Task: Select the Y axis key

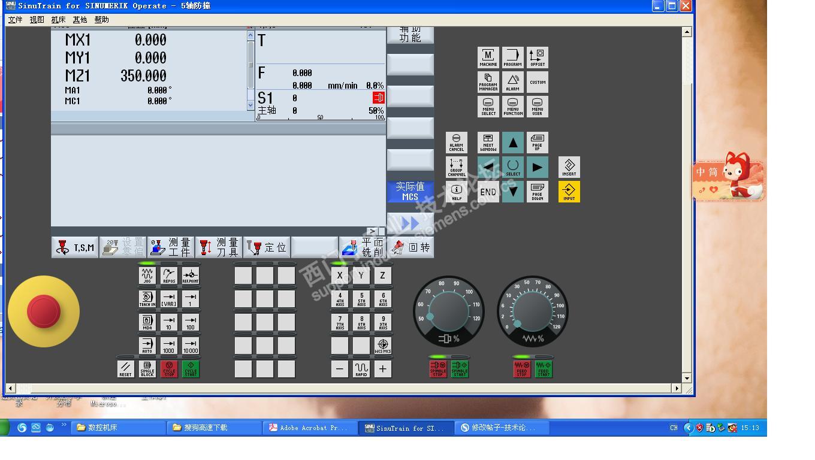Action: pos(361,276)
